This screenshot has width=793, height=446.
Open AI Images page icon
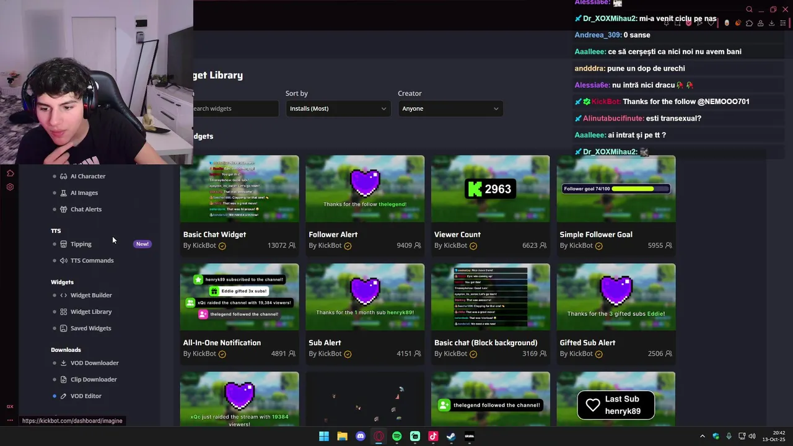pyautogui.click(x=63, y=193)
